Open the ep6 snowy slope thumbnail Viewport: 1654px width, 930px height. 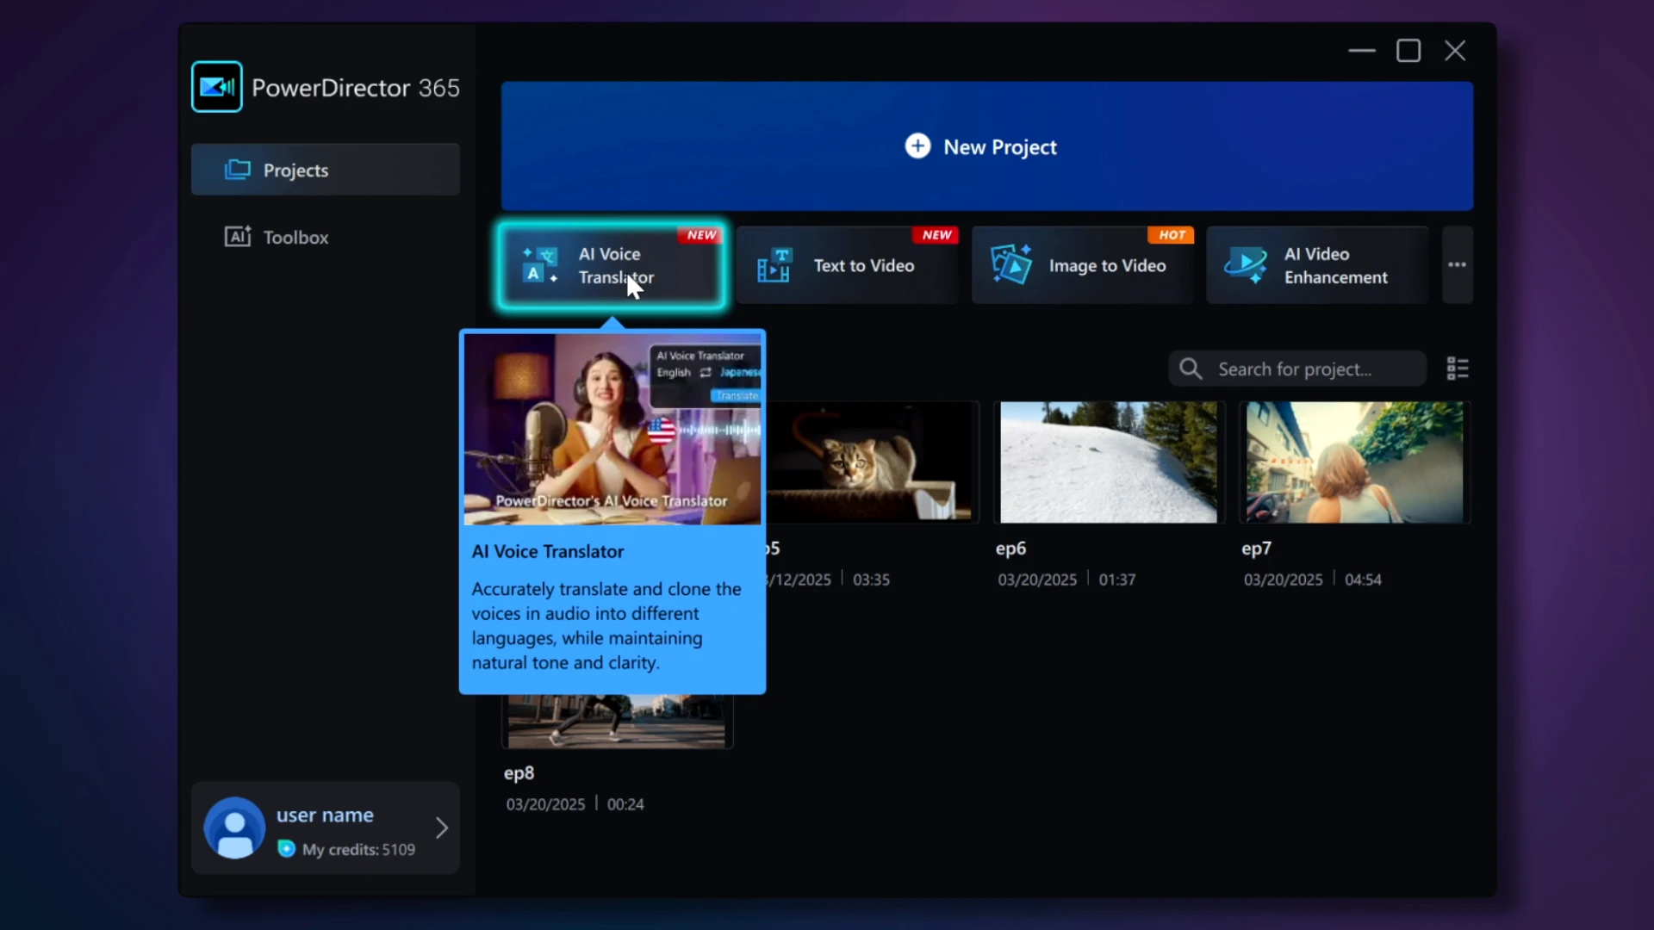point(1109,462)
